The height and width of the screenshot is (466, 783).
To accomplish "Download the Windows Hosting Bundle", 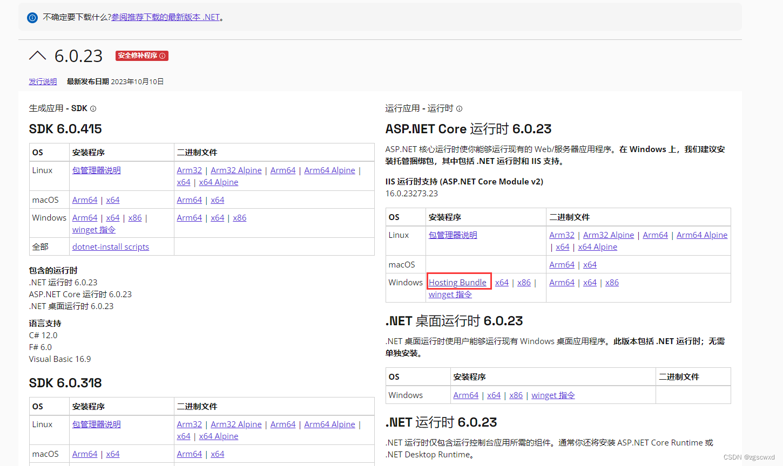I will (458, 282).
